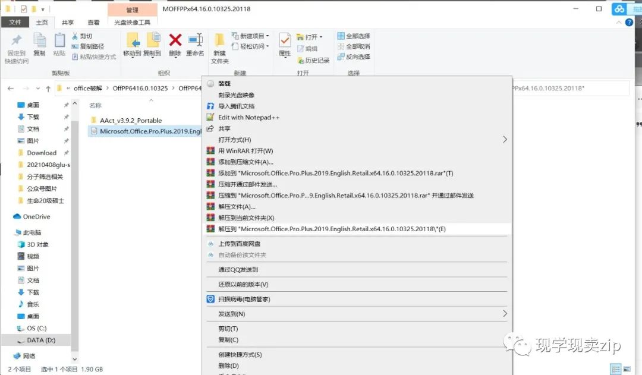The width and height of the screenshot is (642, 375).
Task: Click Select All (全部选择)
Action: click(354, 36)
